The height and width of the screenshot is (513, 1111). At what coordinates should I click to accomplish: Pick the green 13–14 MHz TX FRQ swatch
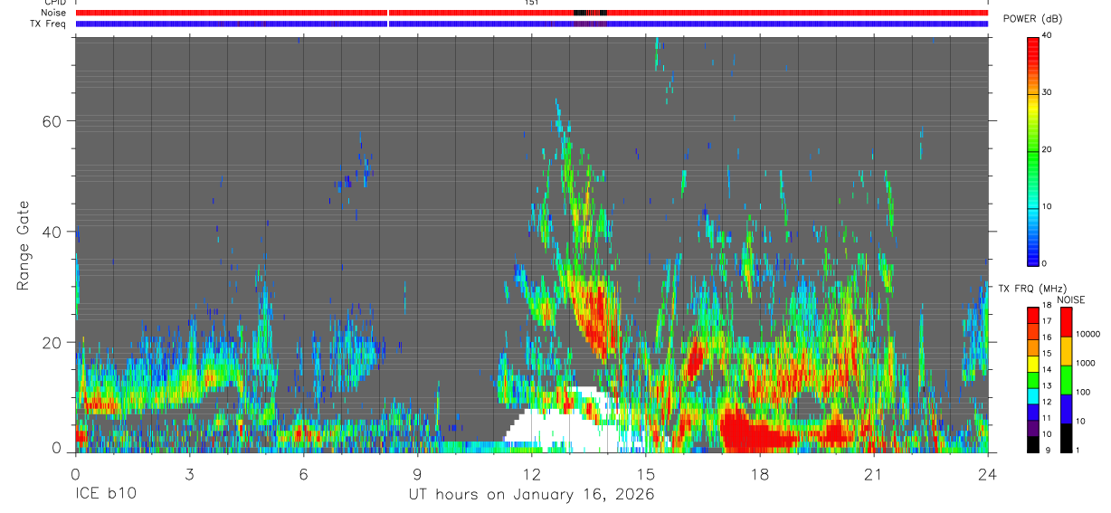[1032, 379]
